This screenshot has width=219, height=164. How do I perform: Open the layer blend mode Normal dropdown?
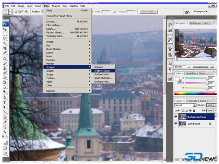[185, 105]
